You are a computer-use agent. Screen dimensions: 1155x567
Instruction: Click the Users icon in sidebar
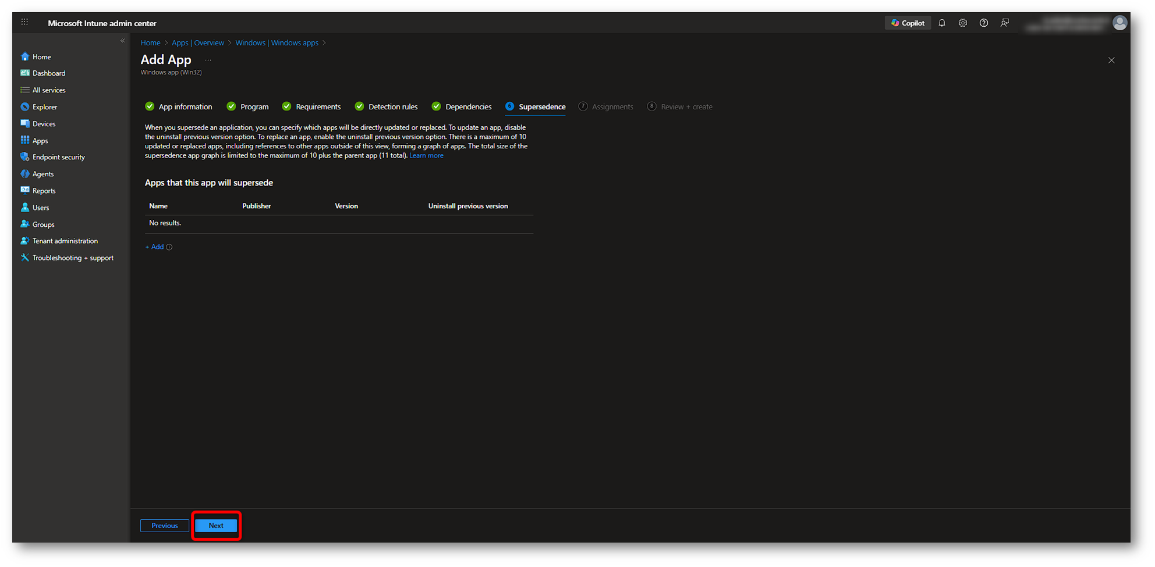coord(25,207)
